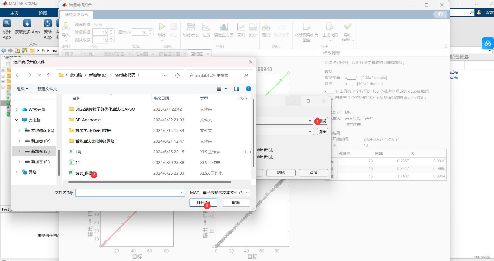Screen dimensions: 494x261
Task: Toggle the preview pane in file dialog
Action: point(236,89)
